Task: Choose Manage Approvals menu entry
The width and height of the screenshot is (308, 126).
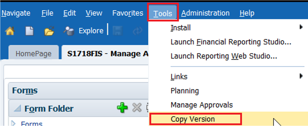Action: click(202, 105)
